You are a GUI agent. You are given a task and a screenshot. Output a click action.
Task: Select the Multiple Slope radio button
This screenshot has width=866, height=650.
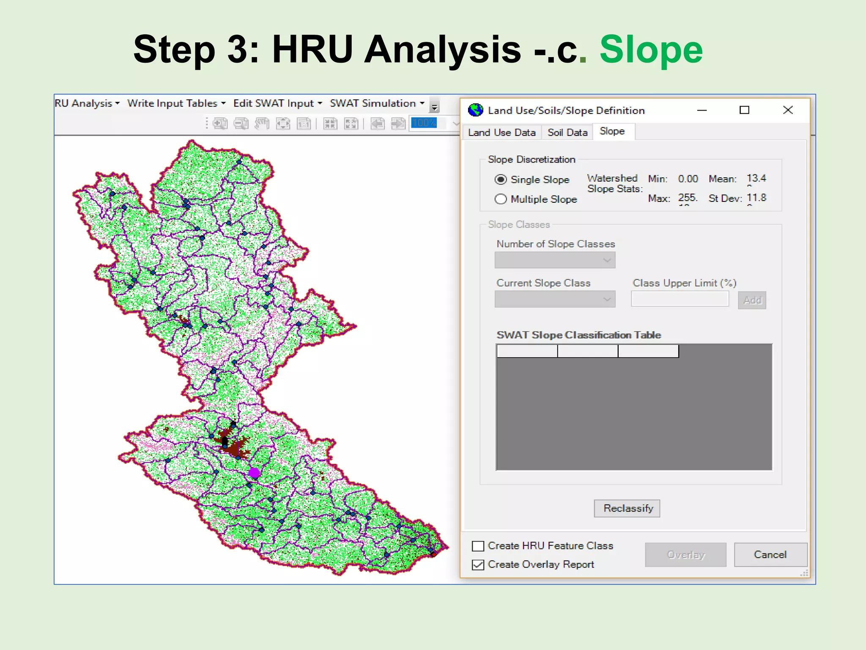click(x=501, y=199)
